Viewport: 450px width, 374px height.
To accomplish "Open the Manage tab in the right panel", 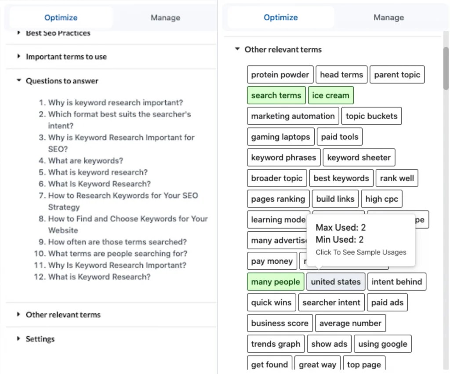I will [x=388, y=18].
